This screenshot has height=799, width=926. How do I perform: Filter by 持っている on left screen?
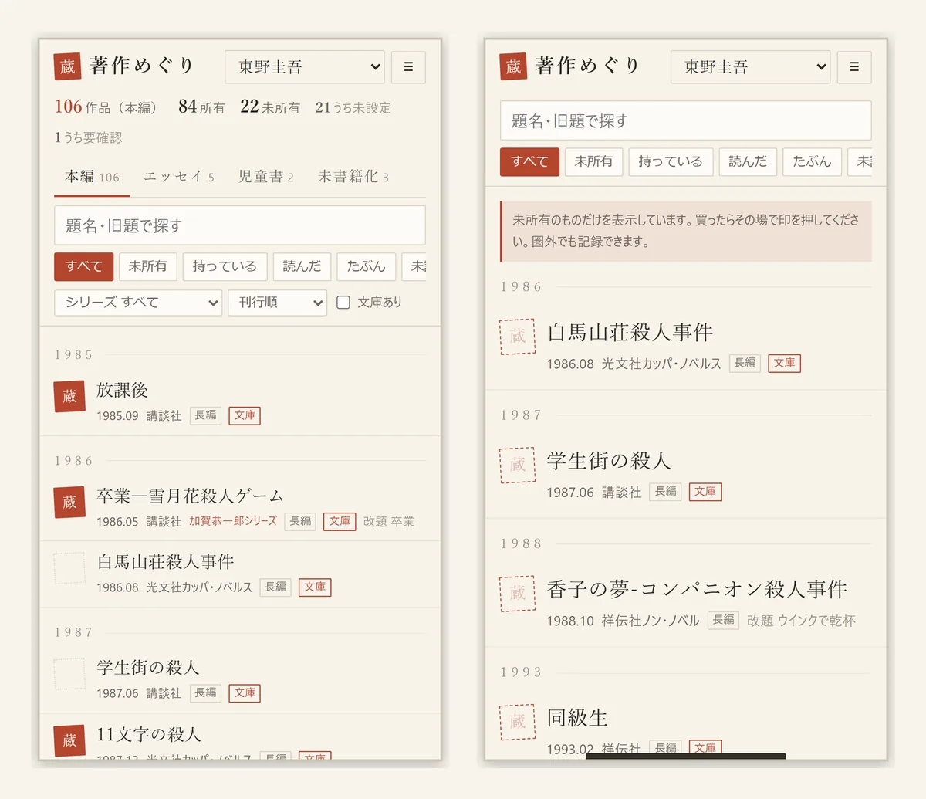tap(225, 266)
